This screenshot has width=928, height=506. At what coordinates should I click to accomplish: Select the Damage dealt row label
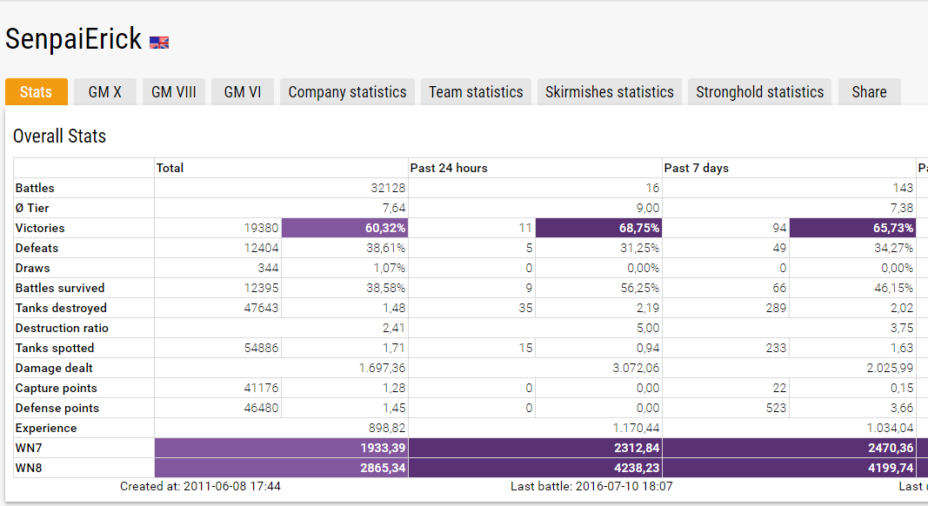pos(54,368)
